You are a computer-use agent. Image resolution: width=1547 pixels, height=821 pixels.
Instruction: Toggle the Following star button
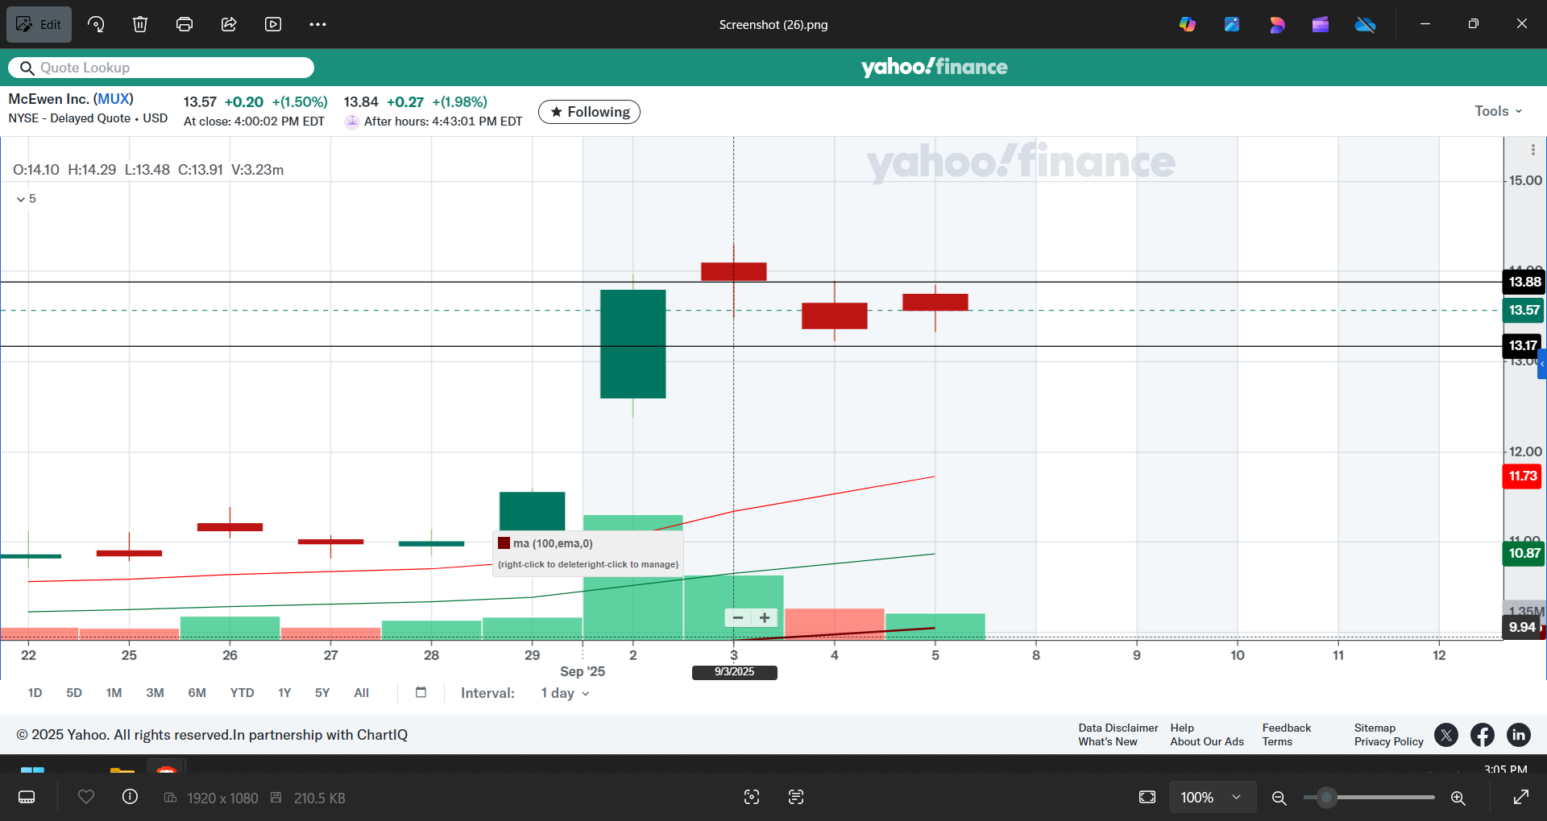589,112
